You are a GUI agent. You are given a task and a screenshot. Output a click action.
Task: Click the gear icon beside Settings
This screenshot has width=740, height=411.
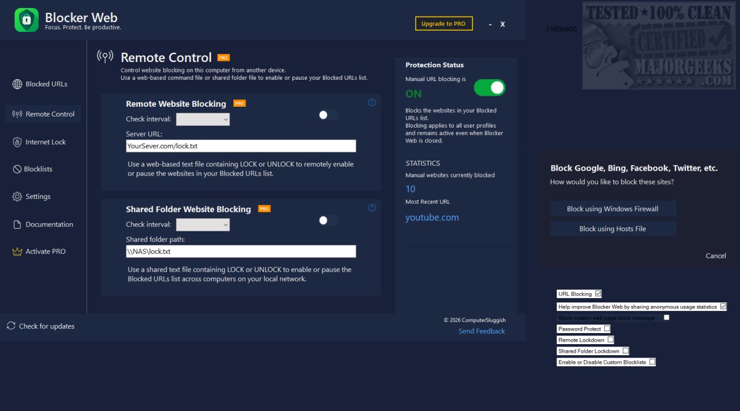click(17, 197)
